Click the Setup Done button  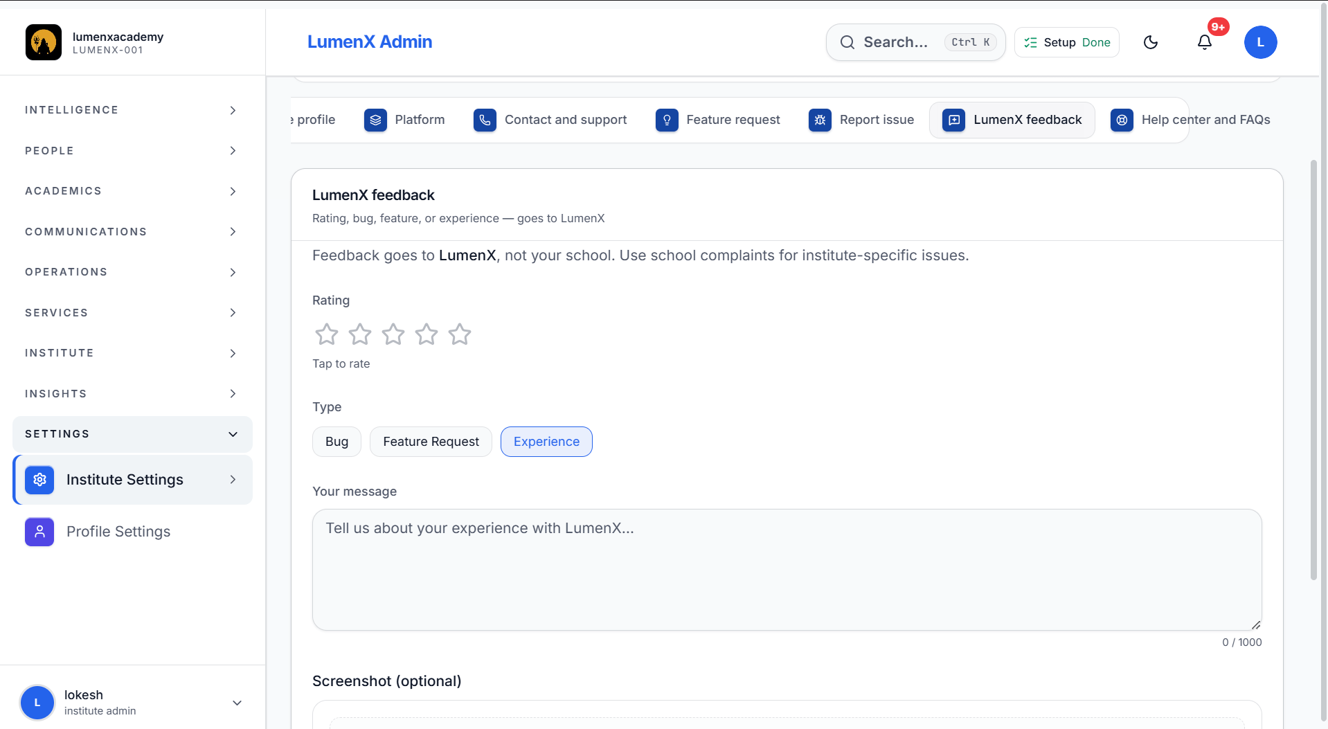click(x=1066, y=42)
